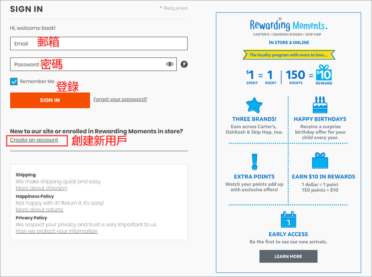The height and width of the screenshot is (277, 372).
Task: Click the EXTRA POINTS heading
Action: [254, 176]
